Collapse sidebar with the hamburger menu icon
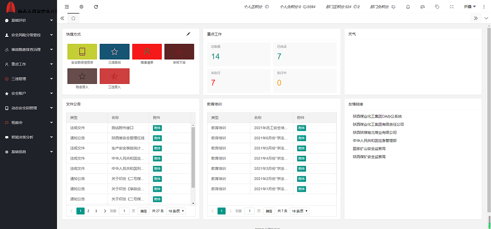This screenshot has width=491, height=229. (67, 7)
